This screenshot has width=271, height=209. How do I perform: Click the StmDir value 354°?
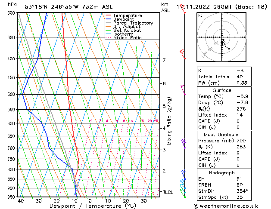tap(242, 191)
